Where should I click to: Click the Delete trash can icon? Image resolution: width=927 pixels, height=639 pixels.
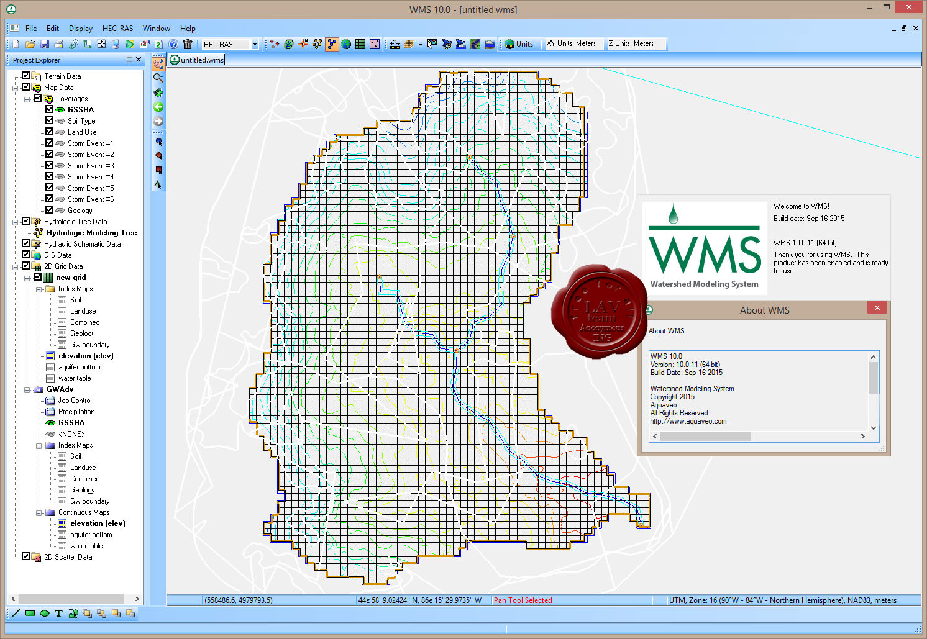[188, 44]
